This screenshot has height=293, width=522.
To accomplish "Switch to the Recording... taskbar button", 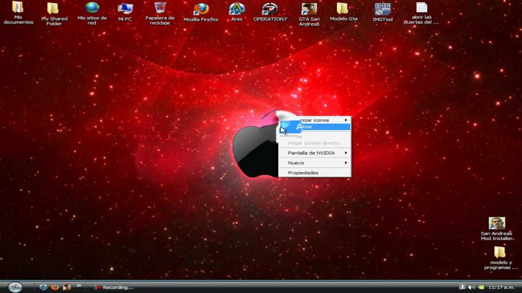I will [114, 287].
